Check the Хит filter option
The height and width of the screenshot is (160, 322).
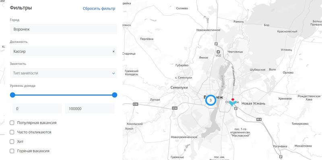pyautogui.click(x=12, y=142)
